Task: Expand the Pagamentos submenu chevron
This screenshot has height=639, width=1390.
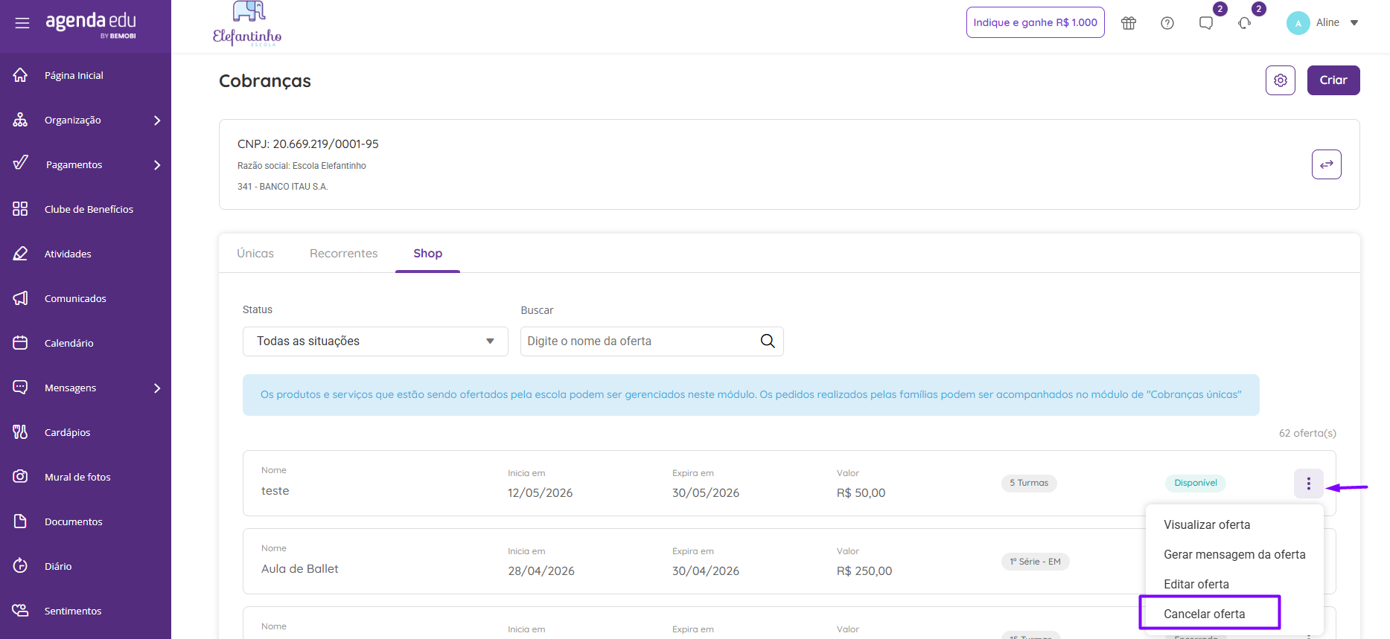Action: [157, 165]
